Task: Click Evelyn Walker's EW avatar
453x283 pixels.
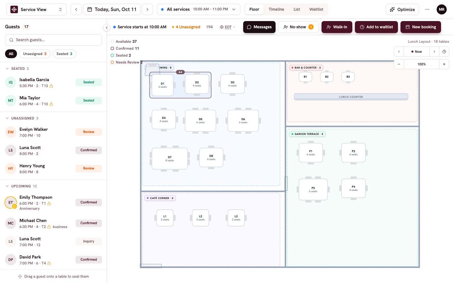Action: click(11, 132)
